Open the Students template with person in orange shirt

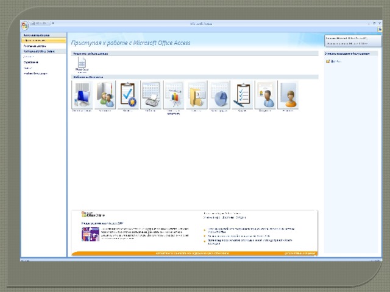[288, 95]
